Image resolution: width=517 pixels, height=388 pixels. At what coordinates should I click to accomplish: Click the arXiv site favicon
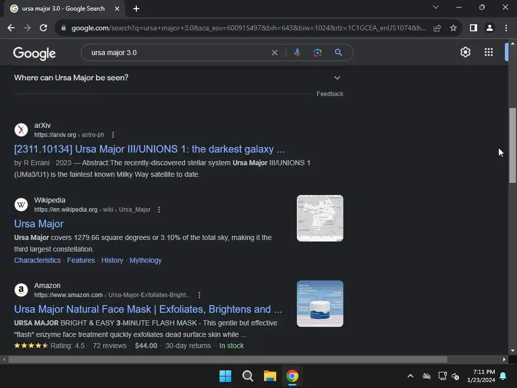(21, 130)
